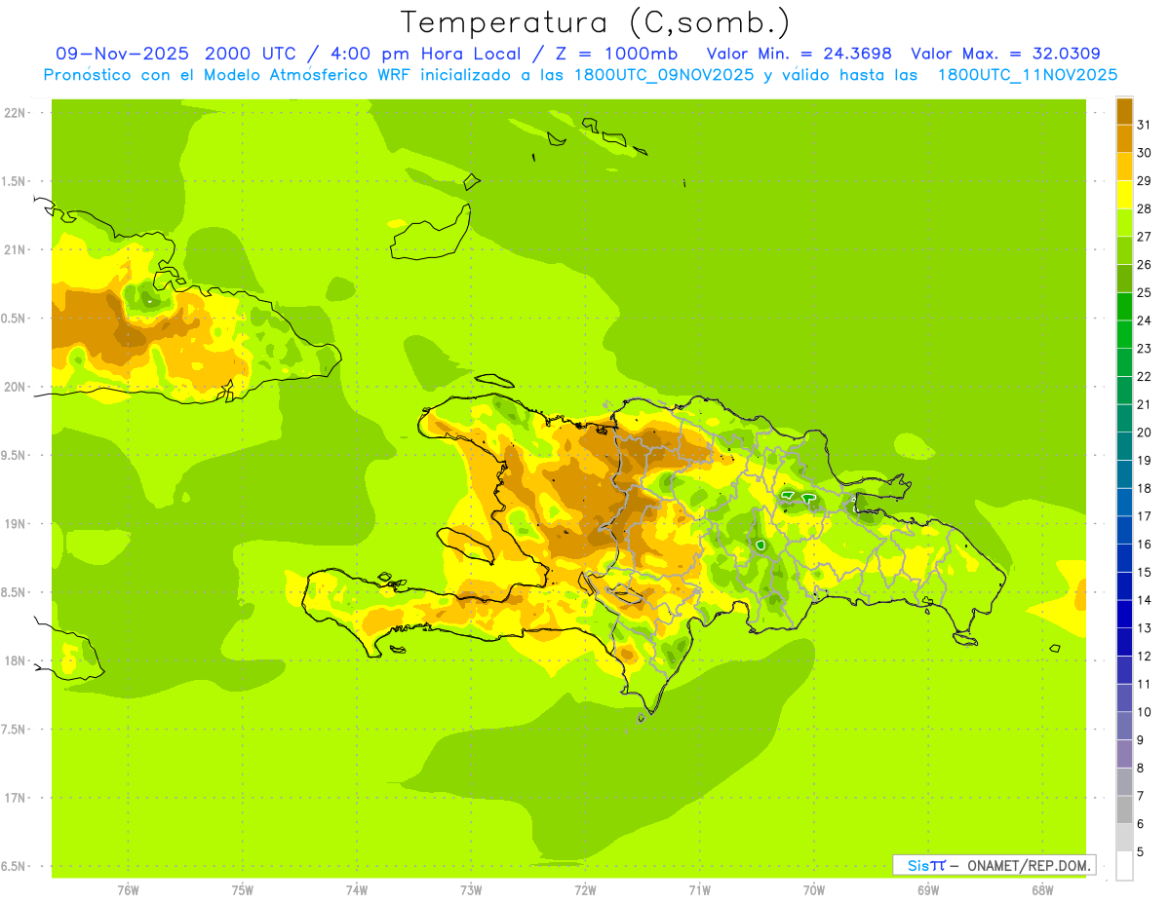The width and height of the screenshot is (1170, 903).
Task: Select valid-until time '1800UTC_11NOV2025'
Action: [1028, 75]
